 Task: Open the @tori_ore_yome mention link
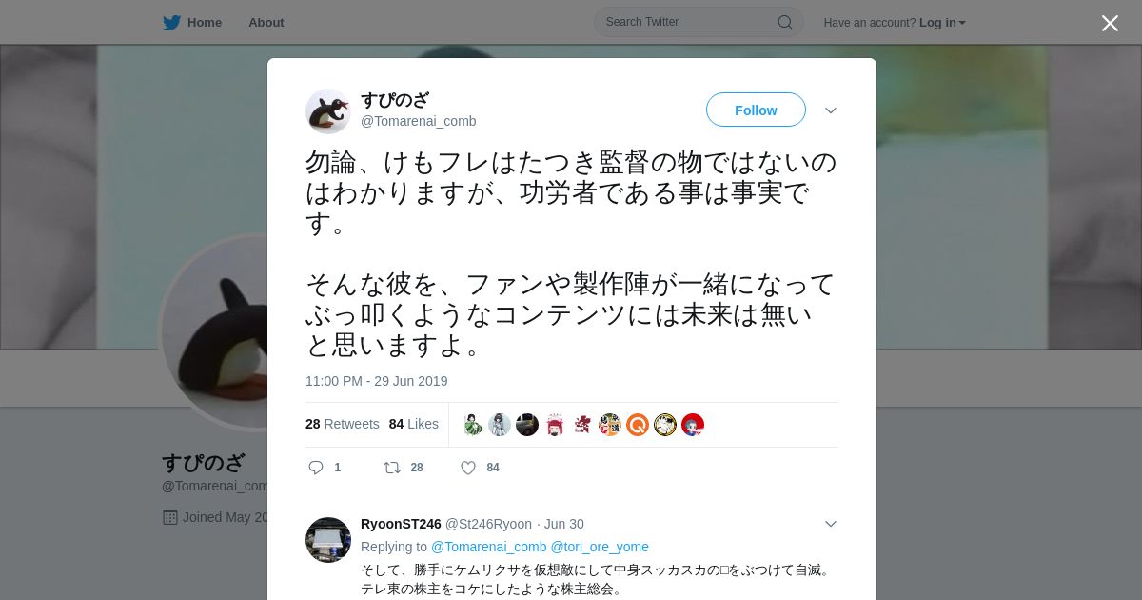tap(600, 547)
